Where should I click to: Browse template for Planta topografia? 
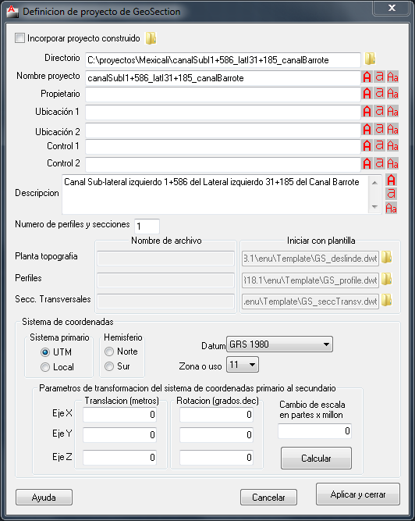tap(386, 258)
